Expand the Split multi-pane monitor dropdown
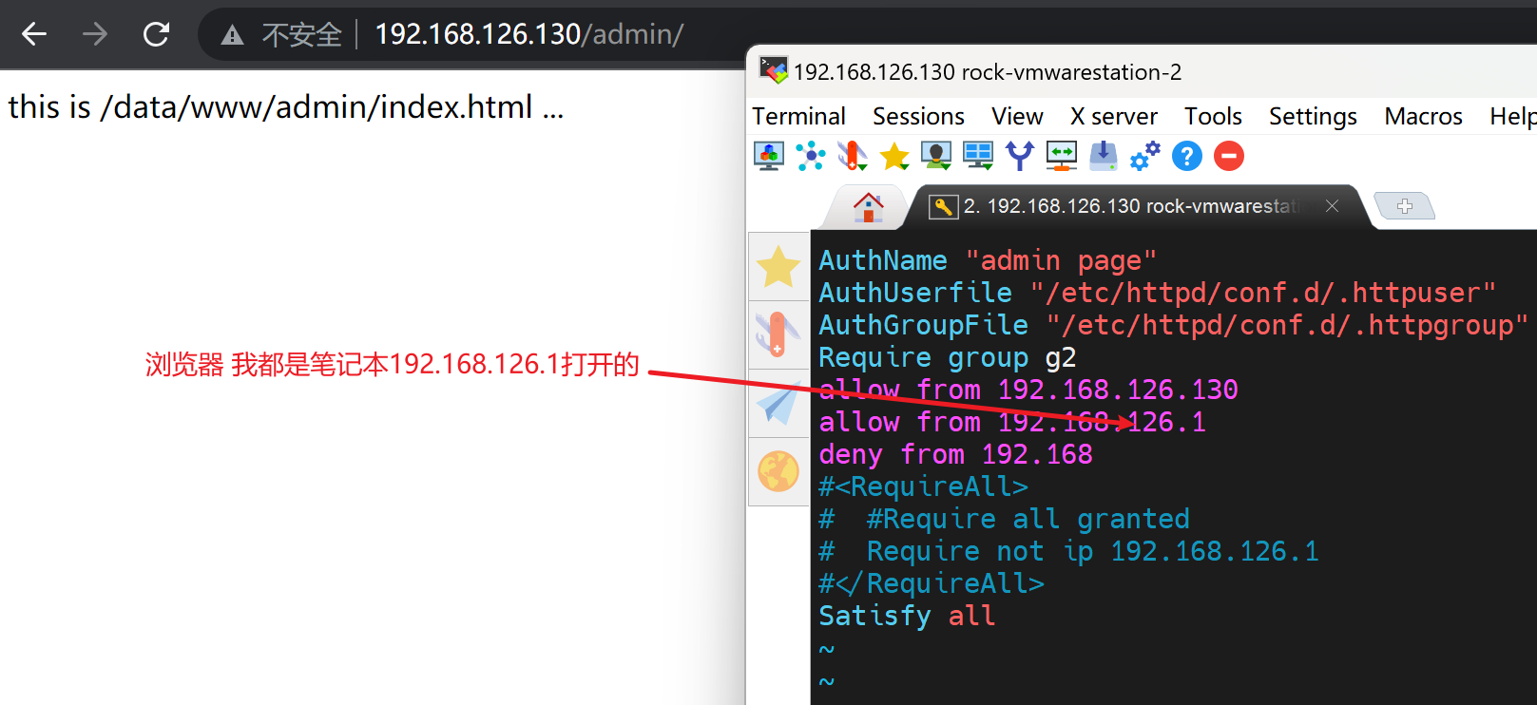 tap(978, 156)
